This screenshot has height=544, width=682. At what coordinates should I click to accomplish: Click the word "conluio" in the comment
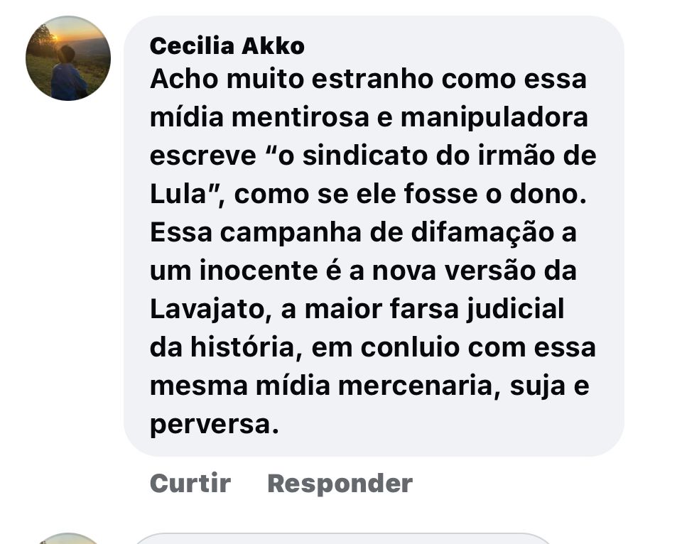click(x=410, y=348)
